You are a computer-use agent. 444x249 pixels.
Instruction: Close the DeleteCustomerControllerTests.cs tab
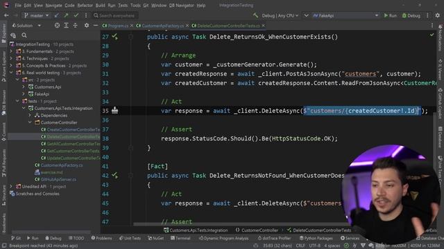[264, 26]
